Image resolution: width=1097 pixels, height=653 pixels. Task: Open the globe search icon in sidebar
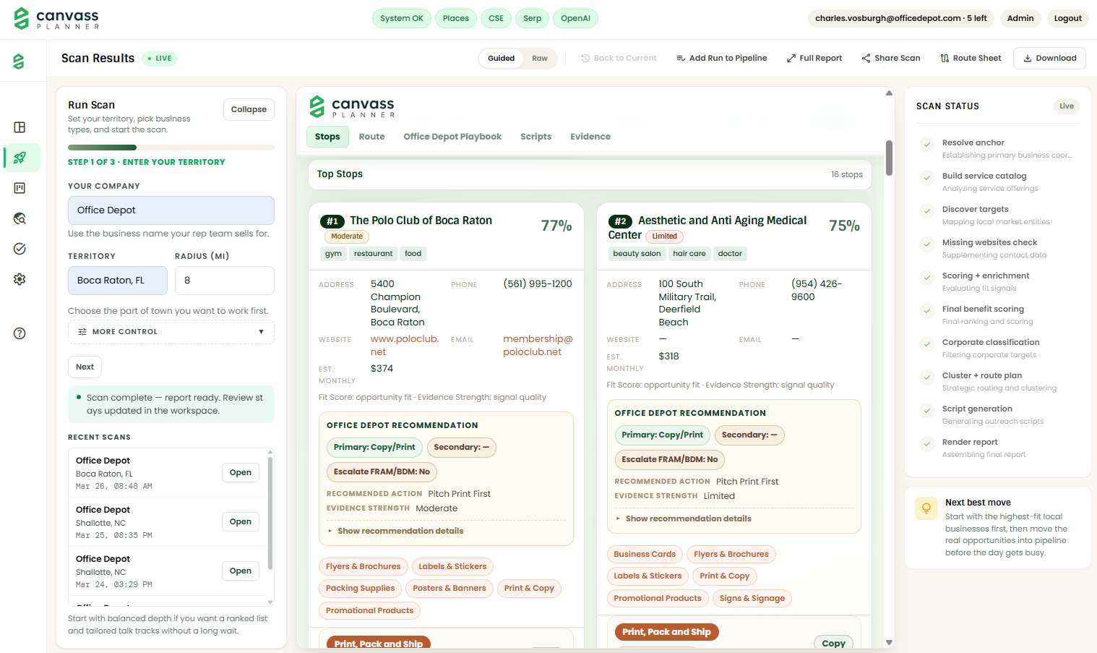(20, 218)
